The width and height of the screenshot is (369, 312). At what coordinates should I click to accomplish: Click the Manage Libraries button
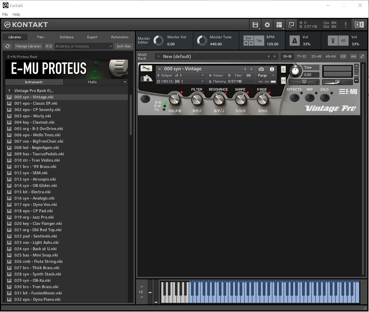[28, 46]
